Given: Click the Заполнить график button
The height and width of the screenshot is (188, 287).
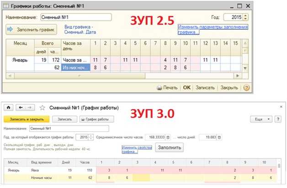Looking at the screenshot, I should 31,30.
